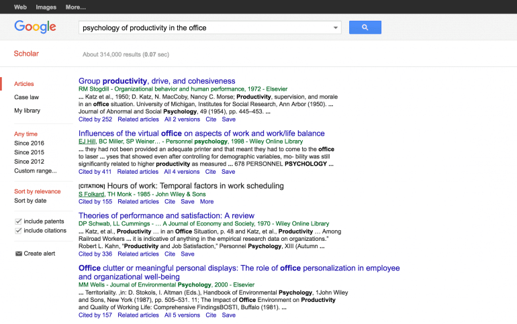517x324 pixels.
Task: Click the blue search magnifier button
Action: pyautogui.click(x=365, y=28)
